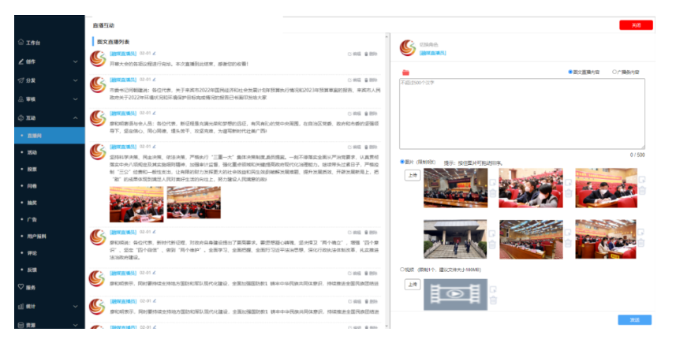Screen dimensions: 676x343
Task: Click trash icon beside man writing photo
Action: (642, 190)
